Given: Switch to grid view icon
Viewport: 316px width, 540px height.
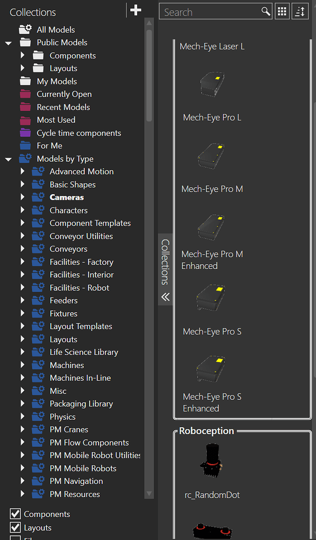Looking at the screenshot, I should 282,12.
